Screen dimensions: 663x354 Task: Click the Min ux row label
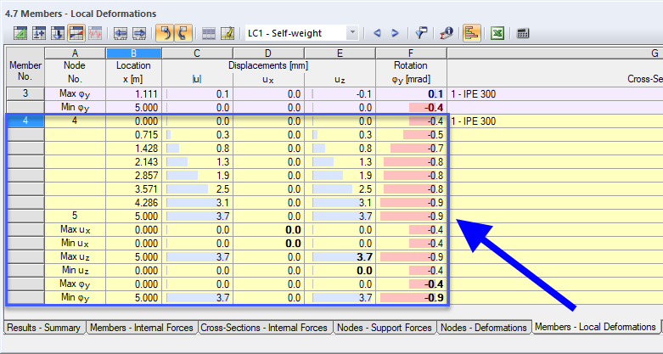(x=75, y=243)
